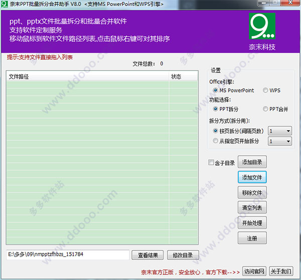Click the 文件路径 column header

tap(87, 76)
